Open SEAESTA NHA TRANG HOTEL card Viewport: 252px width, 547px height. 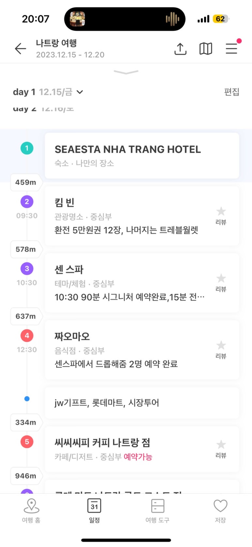[x=142, y=155]
